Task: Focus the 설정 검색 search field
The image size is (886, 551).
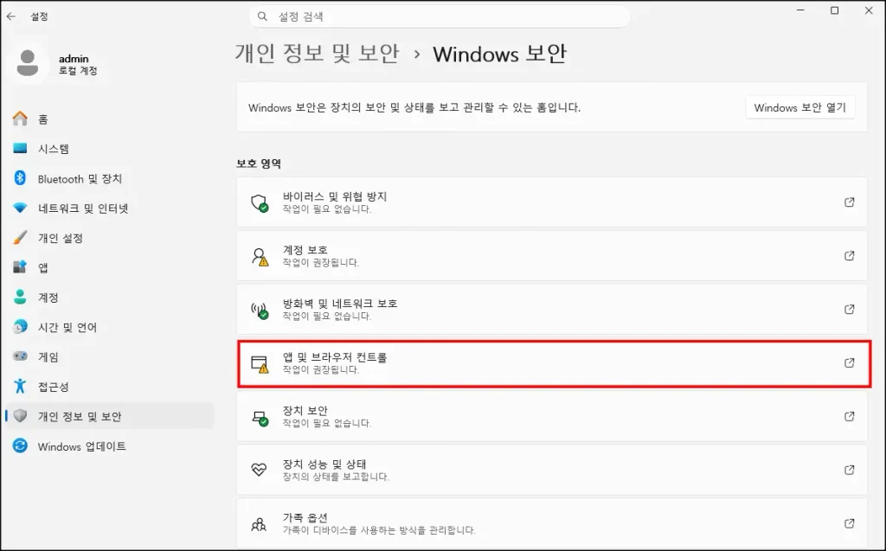Action: (x=440, y=16)
